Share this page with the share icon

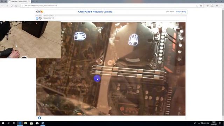coord(217,6)
